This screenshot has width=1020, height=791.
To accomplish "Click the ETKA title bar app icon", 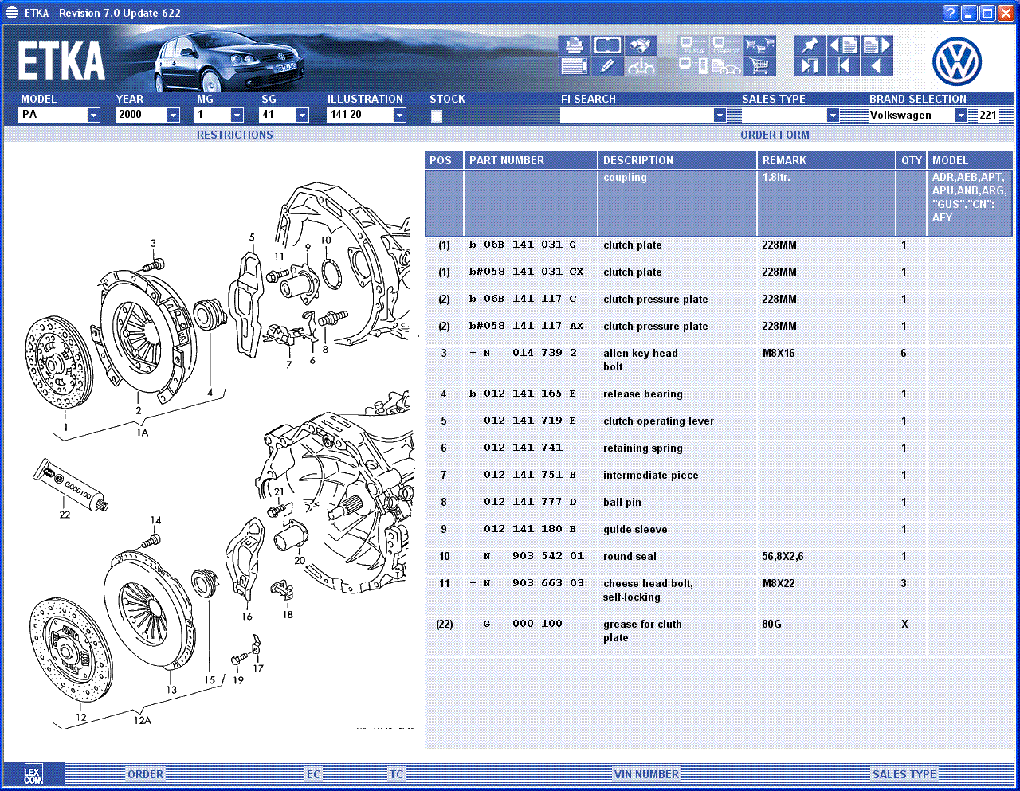I will pyautogui.click(x=12, y=13).
